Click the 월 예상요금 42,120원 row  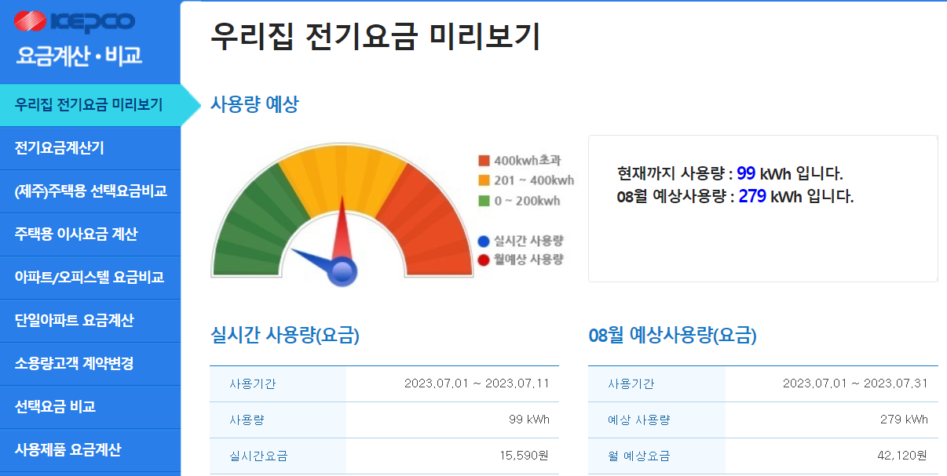coord(759,456)
